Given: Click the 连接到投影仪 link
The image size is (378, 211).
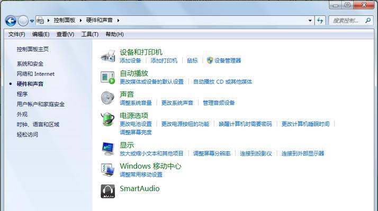Looking at the screenshot, I should 256,154.
